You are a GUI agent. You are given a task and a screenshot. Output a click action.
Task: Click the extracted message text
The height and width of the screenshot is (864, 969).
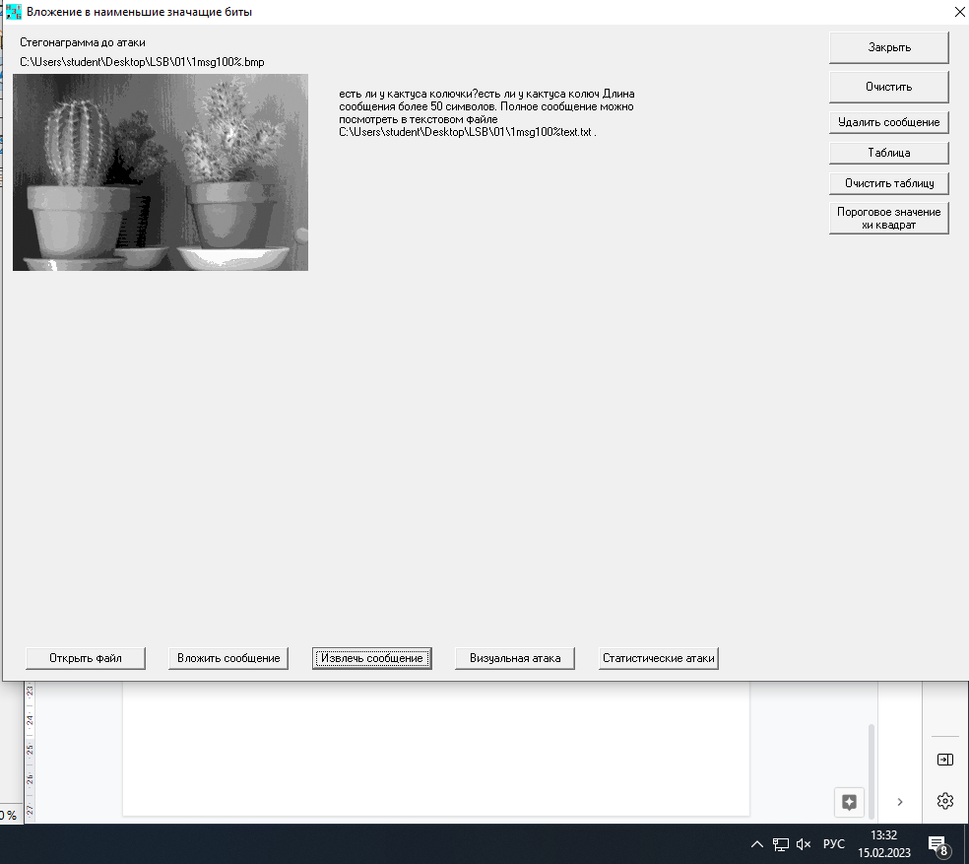pos(487,112)
